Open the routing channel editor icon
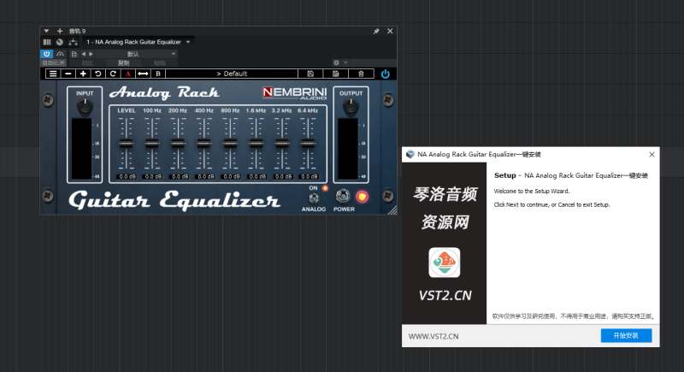684x372 pixels. click(x=60, y=42)
